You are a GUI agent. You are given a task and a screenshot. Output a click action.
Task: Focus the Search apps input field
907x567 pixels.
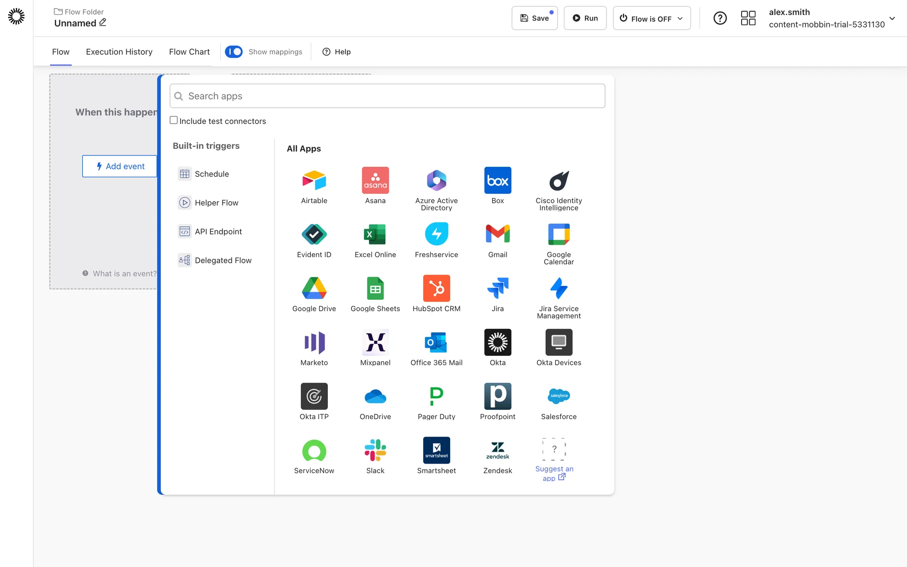[x=387, y=96]
